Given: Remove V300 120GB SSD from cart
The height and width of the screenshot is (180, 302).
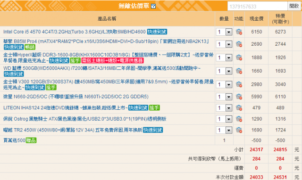Looking at the screenshot, I should coord(239,84).
